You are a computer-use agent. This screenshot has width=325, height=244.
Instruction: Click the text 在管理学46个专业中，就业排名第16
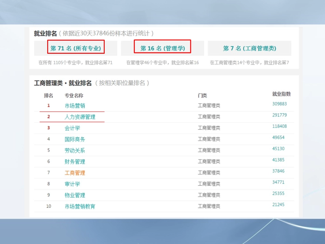pos(162,63)
